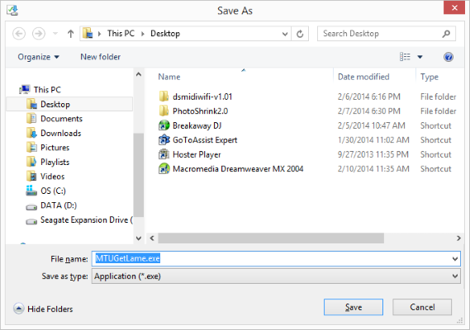Create a New folder
The height and width of the screenshot is (330, 470).
click(101, 57)
